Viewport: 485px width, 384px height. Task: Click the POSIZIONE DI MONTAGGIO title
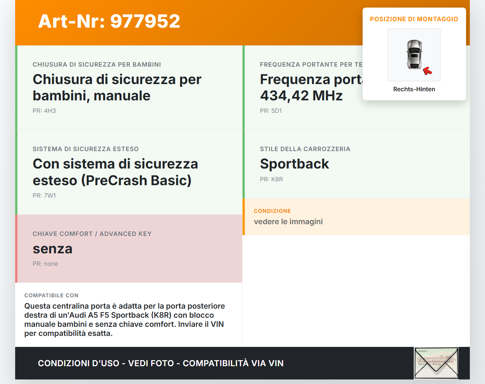[414, 19]
